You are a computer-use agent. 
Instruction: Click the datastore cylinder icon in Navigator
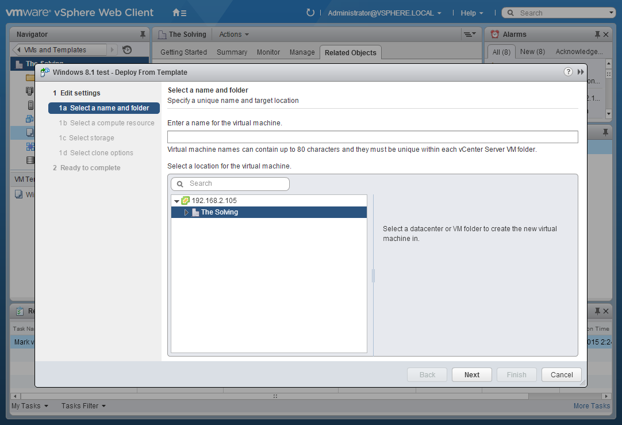(x=30, y=160)
